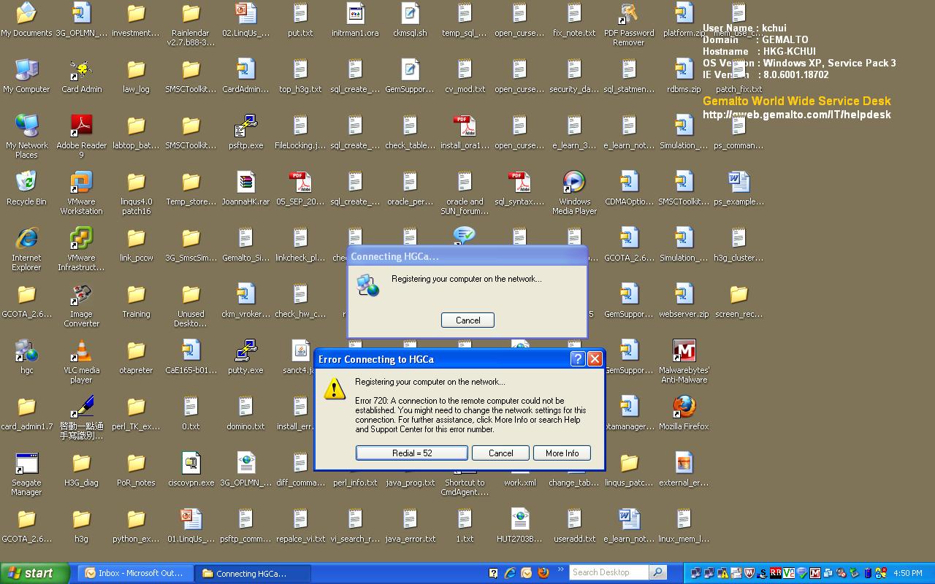Screen dimensions: 935x584
Task: Select the hgc connection icon
Action: (x=26, y=357)
